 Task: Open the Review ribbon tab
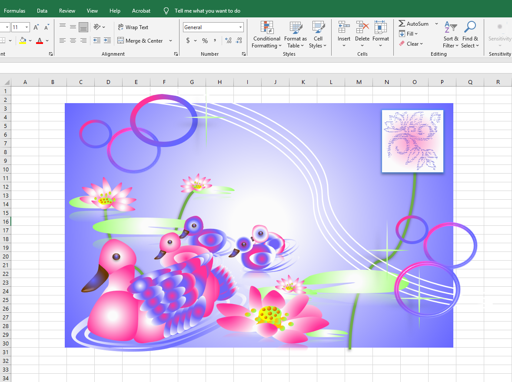67,10
